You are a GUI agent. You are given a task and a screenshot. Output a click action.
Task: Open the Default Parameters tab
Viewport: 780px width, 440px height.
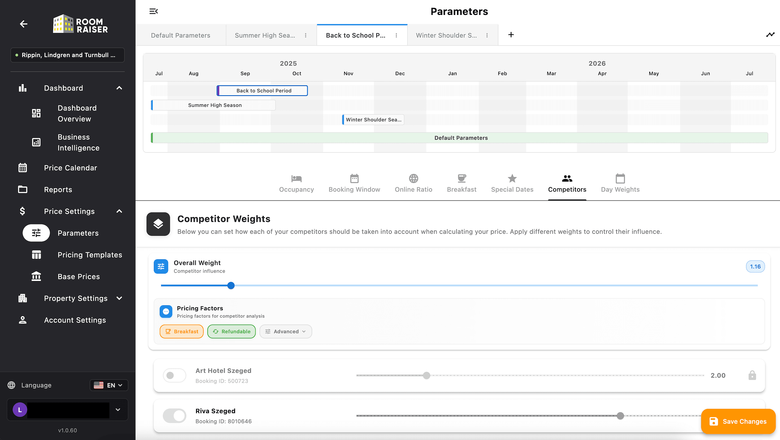pos(181,35)
